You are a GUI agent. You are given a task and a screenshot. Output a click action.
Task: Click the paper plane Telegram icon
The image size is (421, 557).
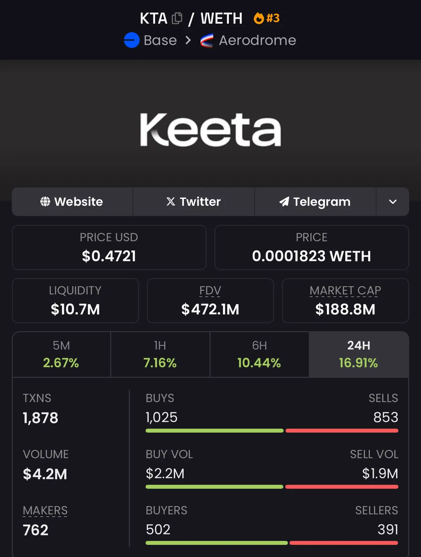click(284, 202)
